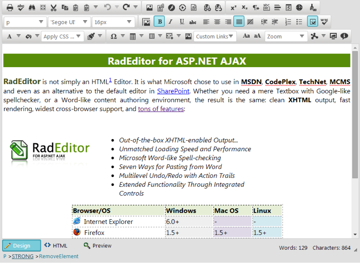This screenshot has height=263, width=360.
Task: Toggle Align Right
Action: tap(228, 22)
